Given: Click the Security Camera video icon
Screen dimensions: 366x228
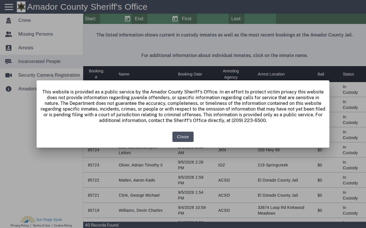Looking at the screenshot, I should (x=9, y=75).
